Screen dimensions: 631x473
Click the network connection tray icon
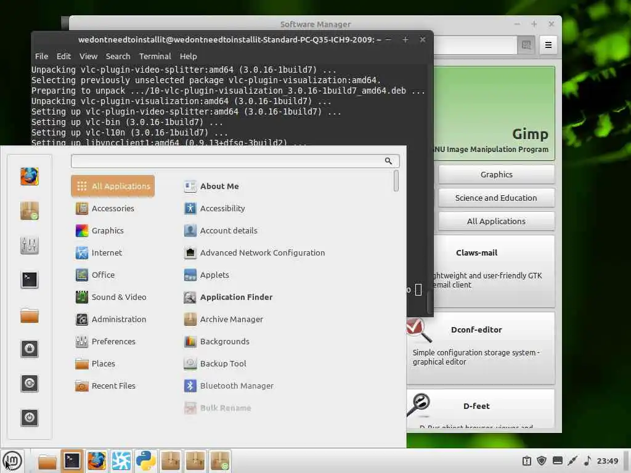pyautogui.click(x=572, y=461)
